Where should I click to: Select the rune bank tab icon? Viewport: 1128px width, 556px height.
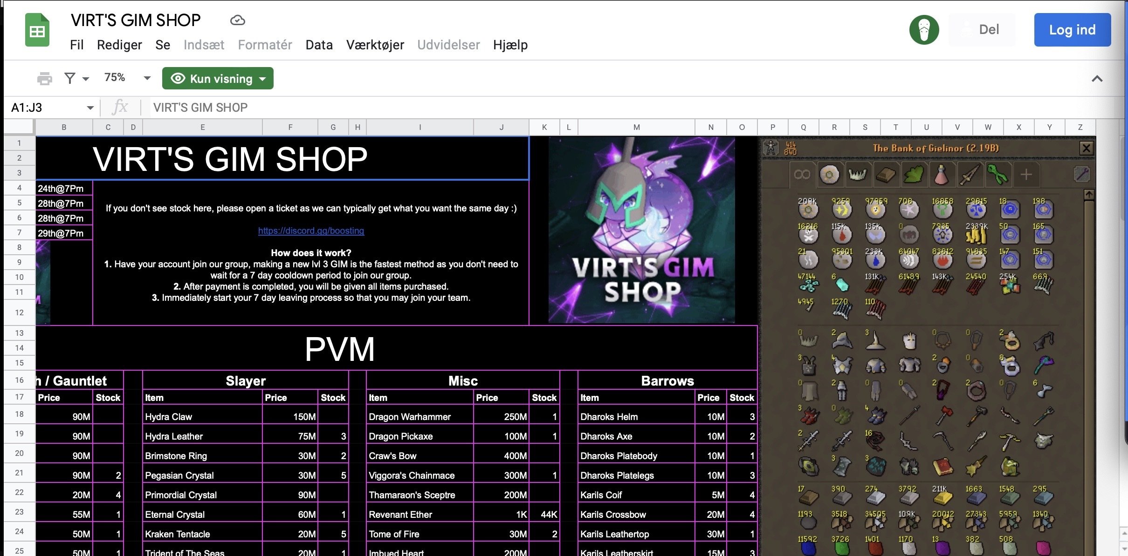click(830, 175)
